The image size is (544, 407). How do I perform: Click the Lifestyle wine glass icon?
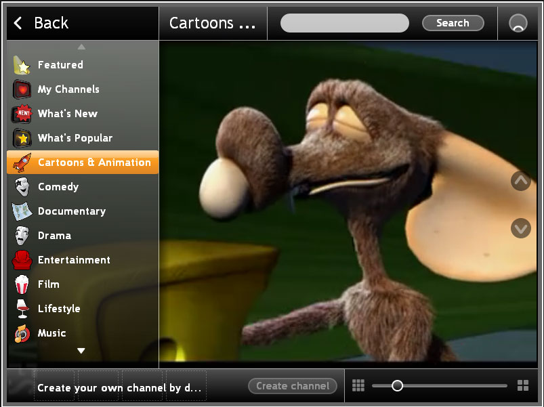[22, 309]
